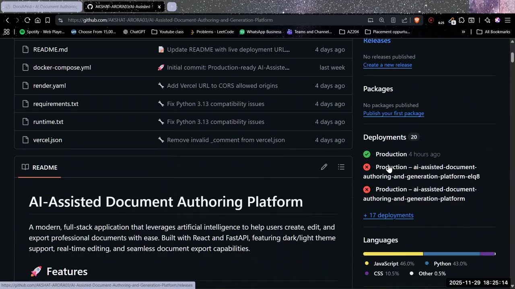Open the README outline list icon
This screenshot has width=515, height=289.
click(x=341, y=167)
